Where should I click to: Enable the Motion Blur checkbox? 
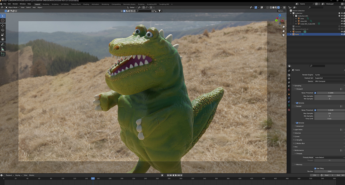point(295,143)
